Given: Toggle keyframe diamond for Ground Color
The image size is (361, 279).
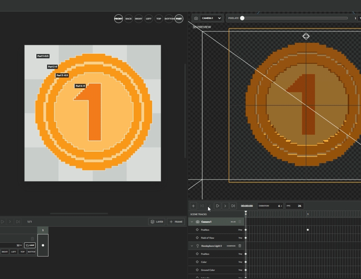Looking at the screenshot, I should pyautogui.click(x=197, y=270).
